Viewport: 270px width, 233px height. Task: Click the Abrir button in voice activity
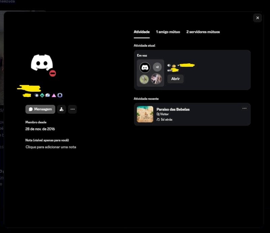click(175, 79)
